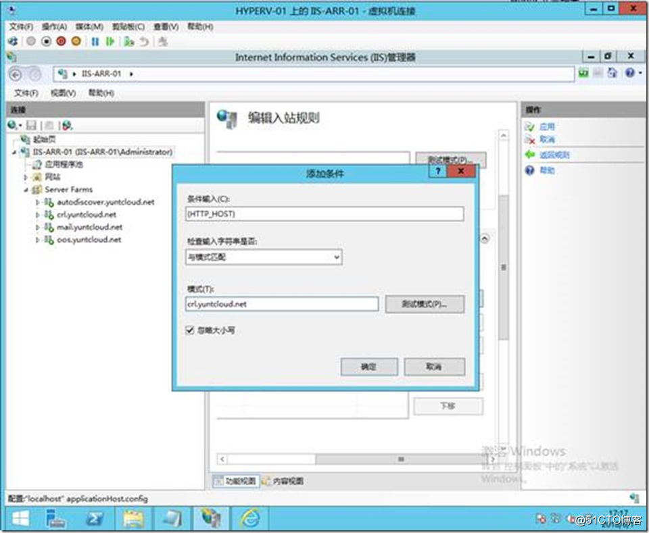
Task: Expand the Sites tree node
Action: pos(26,177)
